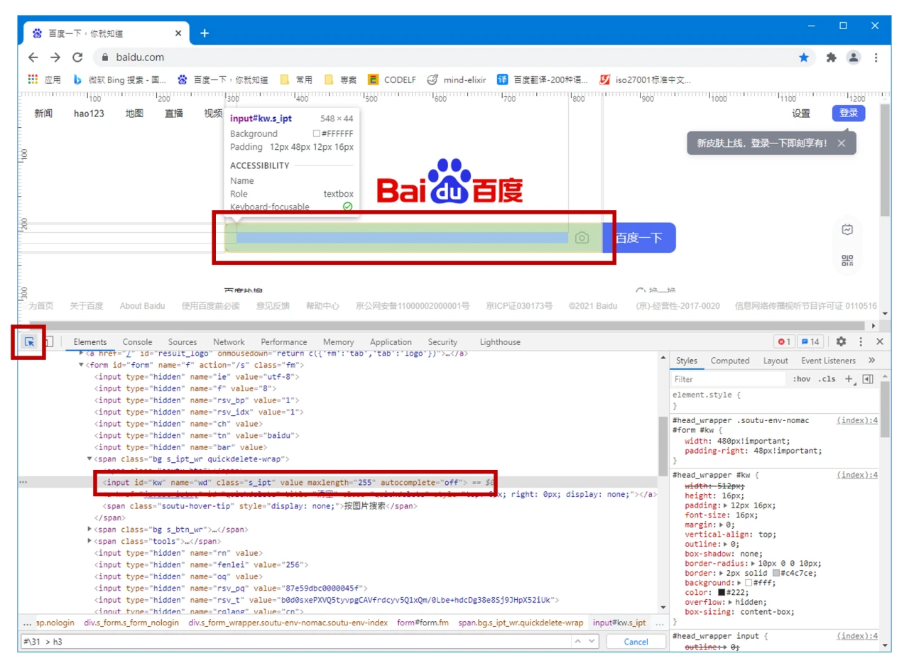The height and width of the screenshot is (668, 909).
Task: Switch to the Layout styles tab
Action: pyautogui.click(x=775, y=361)
